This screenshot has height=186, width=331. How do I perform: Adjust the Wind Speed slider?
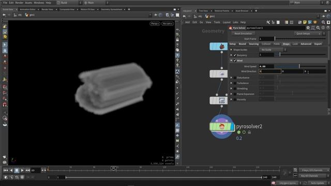300,66
